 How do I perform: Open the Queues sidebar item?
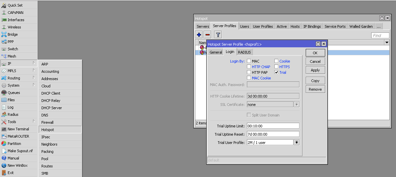14,93
